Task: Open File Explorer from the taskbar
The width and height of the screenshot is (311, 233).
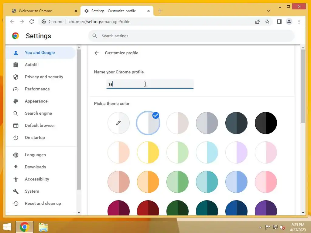Action: (x=43, y=227)
